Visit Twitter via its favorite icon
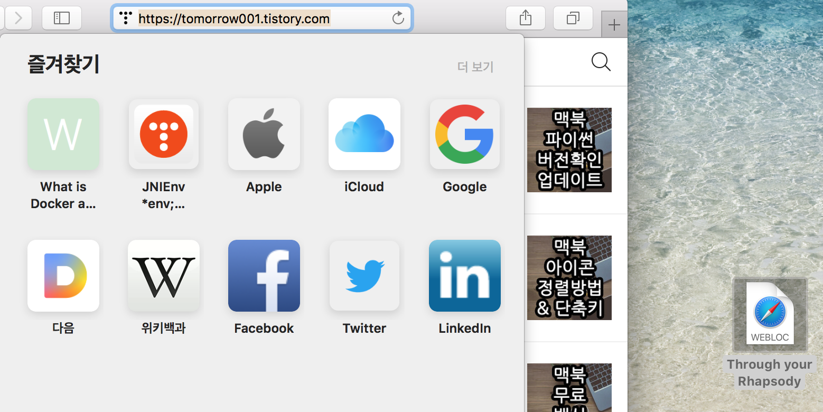This screenshot has width=823, height=412. click(x=364, y=275)
